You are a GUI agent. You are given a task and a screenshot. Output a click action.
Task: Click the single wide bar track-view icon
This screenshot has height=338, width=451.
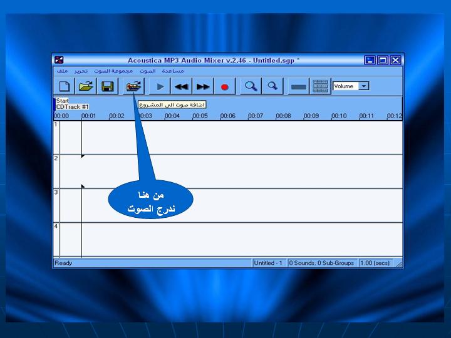coord(299,86)
